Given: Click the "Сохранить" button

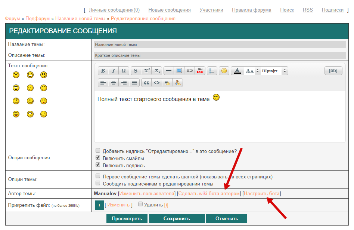Looking at the screenshot, I should (x=177, y=219).
